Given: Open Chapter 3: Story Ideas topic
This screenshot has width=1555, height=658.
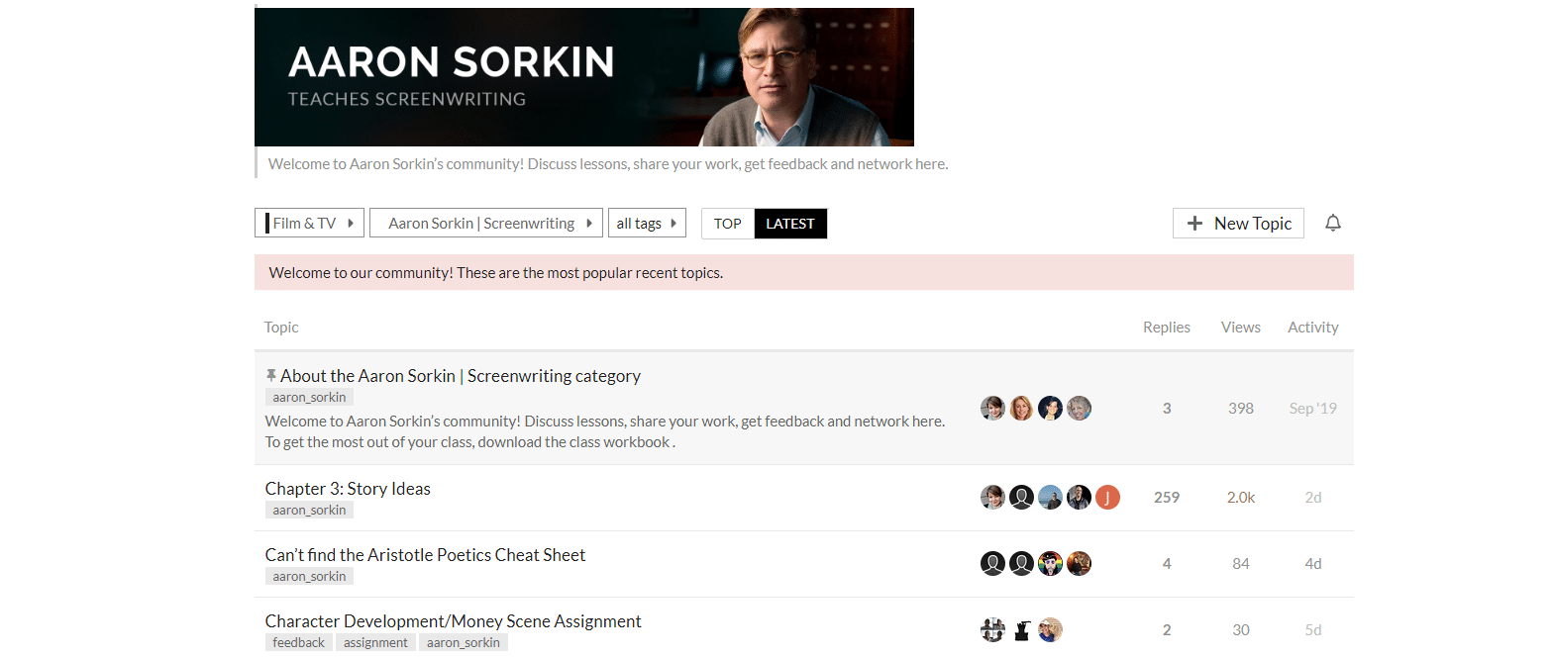Looking at the screenshot, I should (348, 489).
